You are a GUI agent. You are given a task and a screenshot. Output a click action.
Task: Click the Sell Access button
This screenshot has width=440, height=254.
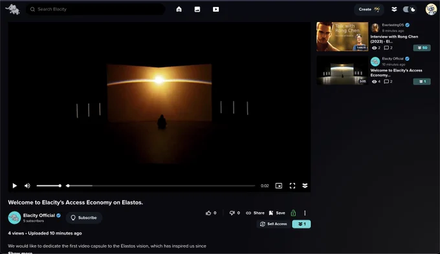274,224
